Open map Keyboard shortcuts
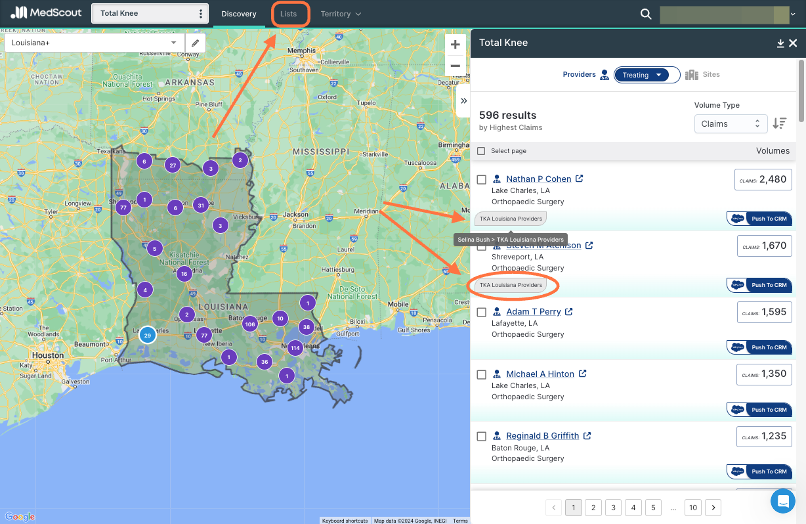Screen dimensions: 806x524 pos(345,521)
